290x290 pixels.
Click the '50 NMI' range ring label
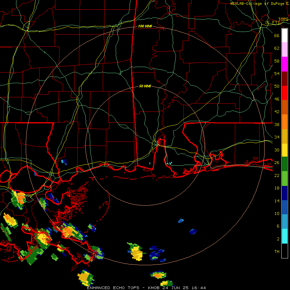(x=145, y=86)
